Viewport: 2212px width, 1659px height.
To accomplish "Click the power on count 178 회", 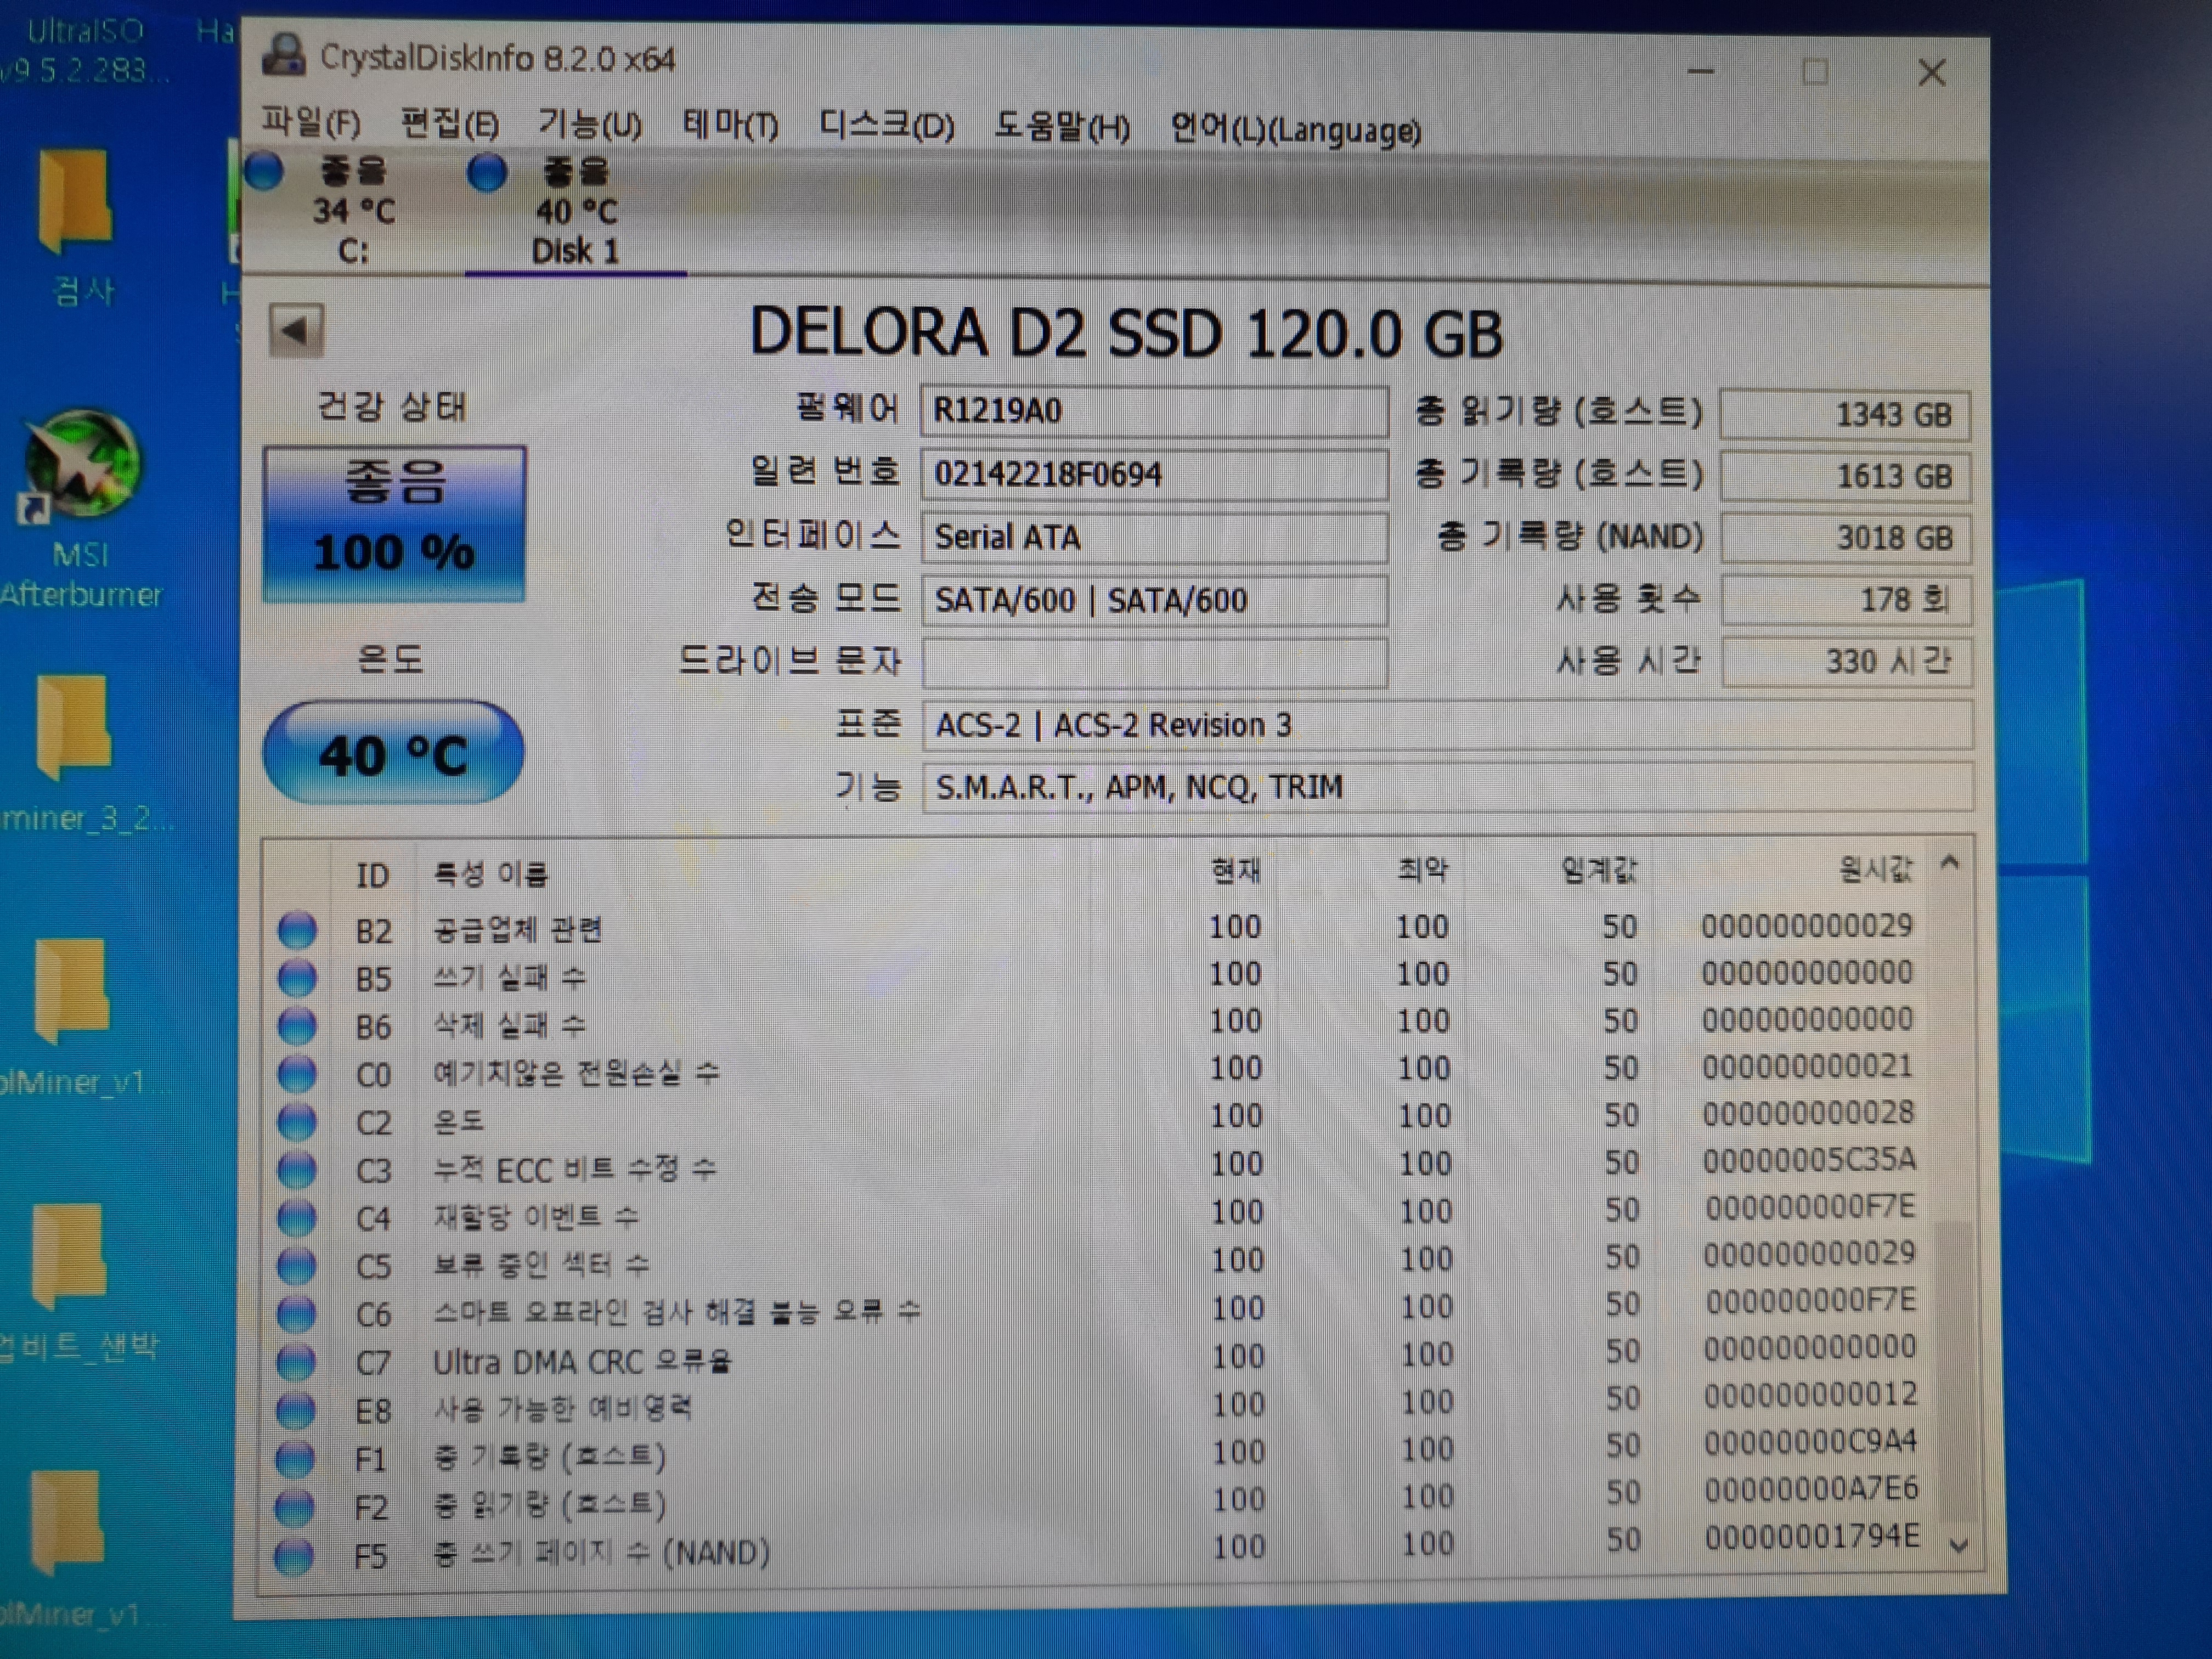I will (x=1846, y=600).
